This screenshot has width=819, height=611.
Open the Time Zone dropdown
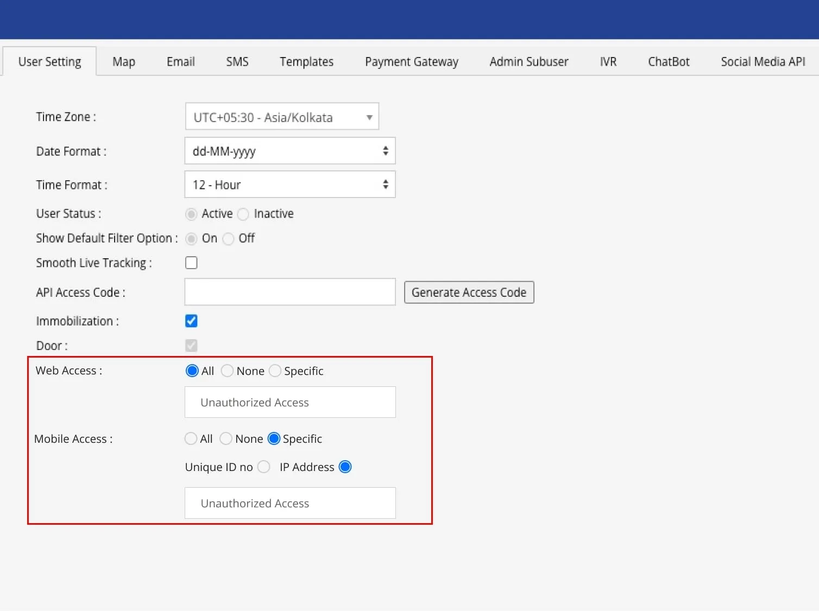tap(281, 116)
